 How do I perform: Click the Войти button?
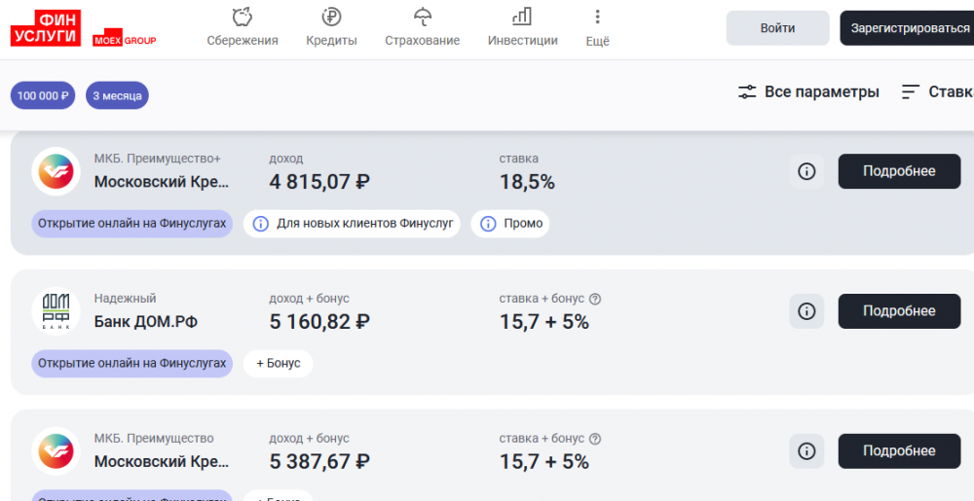tap(777, 28)
